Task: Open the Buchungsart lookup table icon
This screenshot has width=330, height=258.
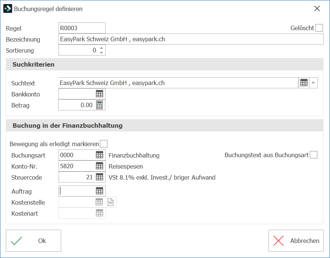Action: click(99, 155)
